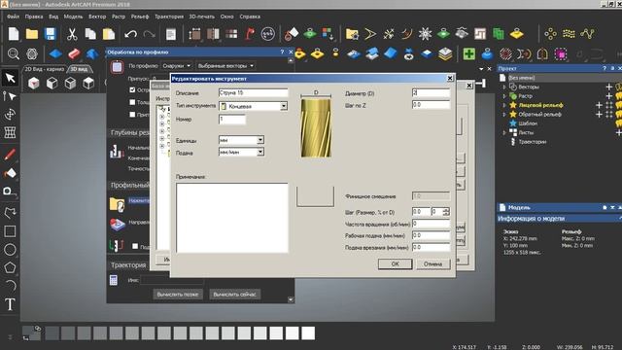
Task: Toggle the checkbox above the Траектория section
Action: (135, 246)
